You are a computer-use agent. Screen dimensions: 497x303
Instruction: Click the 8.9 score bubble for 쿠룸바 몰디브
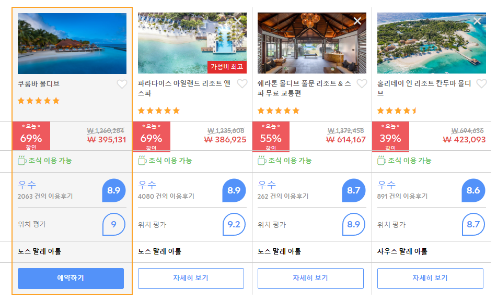click(x=114, y=190)
